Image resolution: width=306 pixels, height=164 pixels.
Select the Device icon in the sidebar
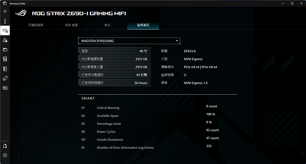coord(5,31)
